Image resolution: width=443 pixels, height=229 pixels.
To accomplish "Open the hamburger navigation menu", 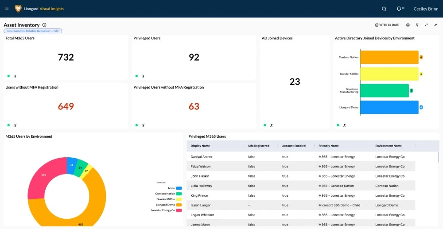I will coord(7,9).
